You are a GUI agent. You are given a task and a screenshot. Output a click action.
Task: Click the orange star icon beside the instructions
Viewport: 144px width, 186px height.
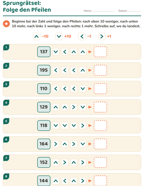(x=6, y=24)
